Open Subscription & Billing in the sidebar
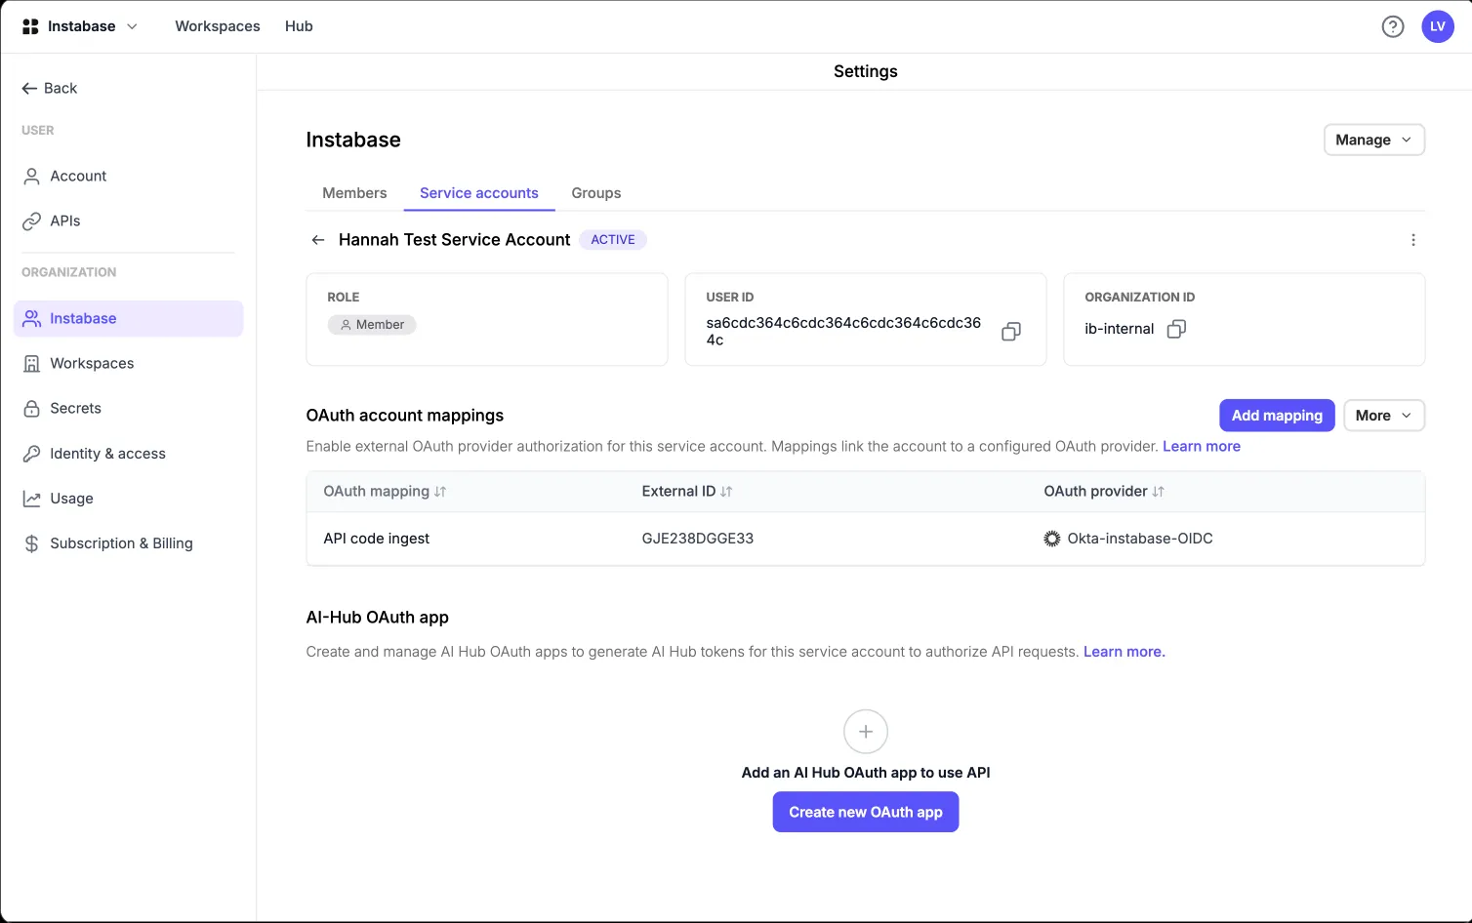Image resolution: width=1472 pixels, height=923 pixels. 128,543
